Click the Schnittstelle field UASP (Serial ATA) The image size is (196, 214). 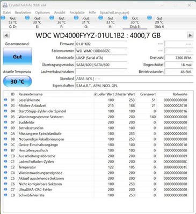101,58
